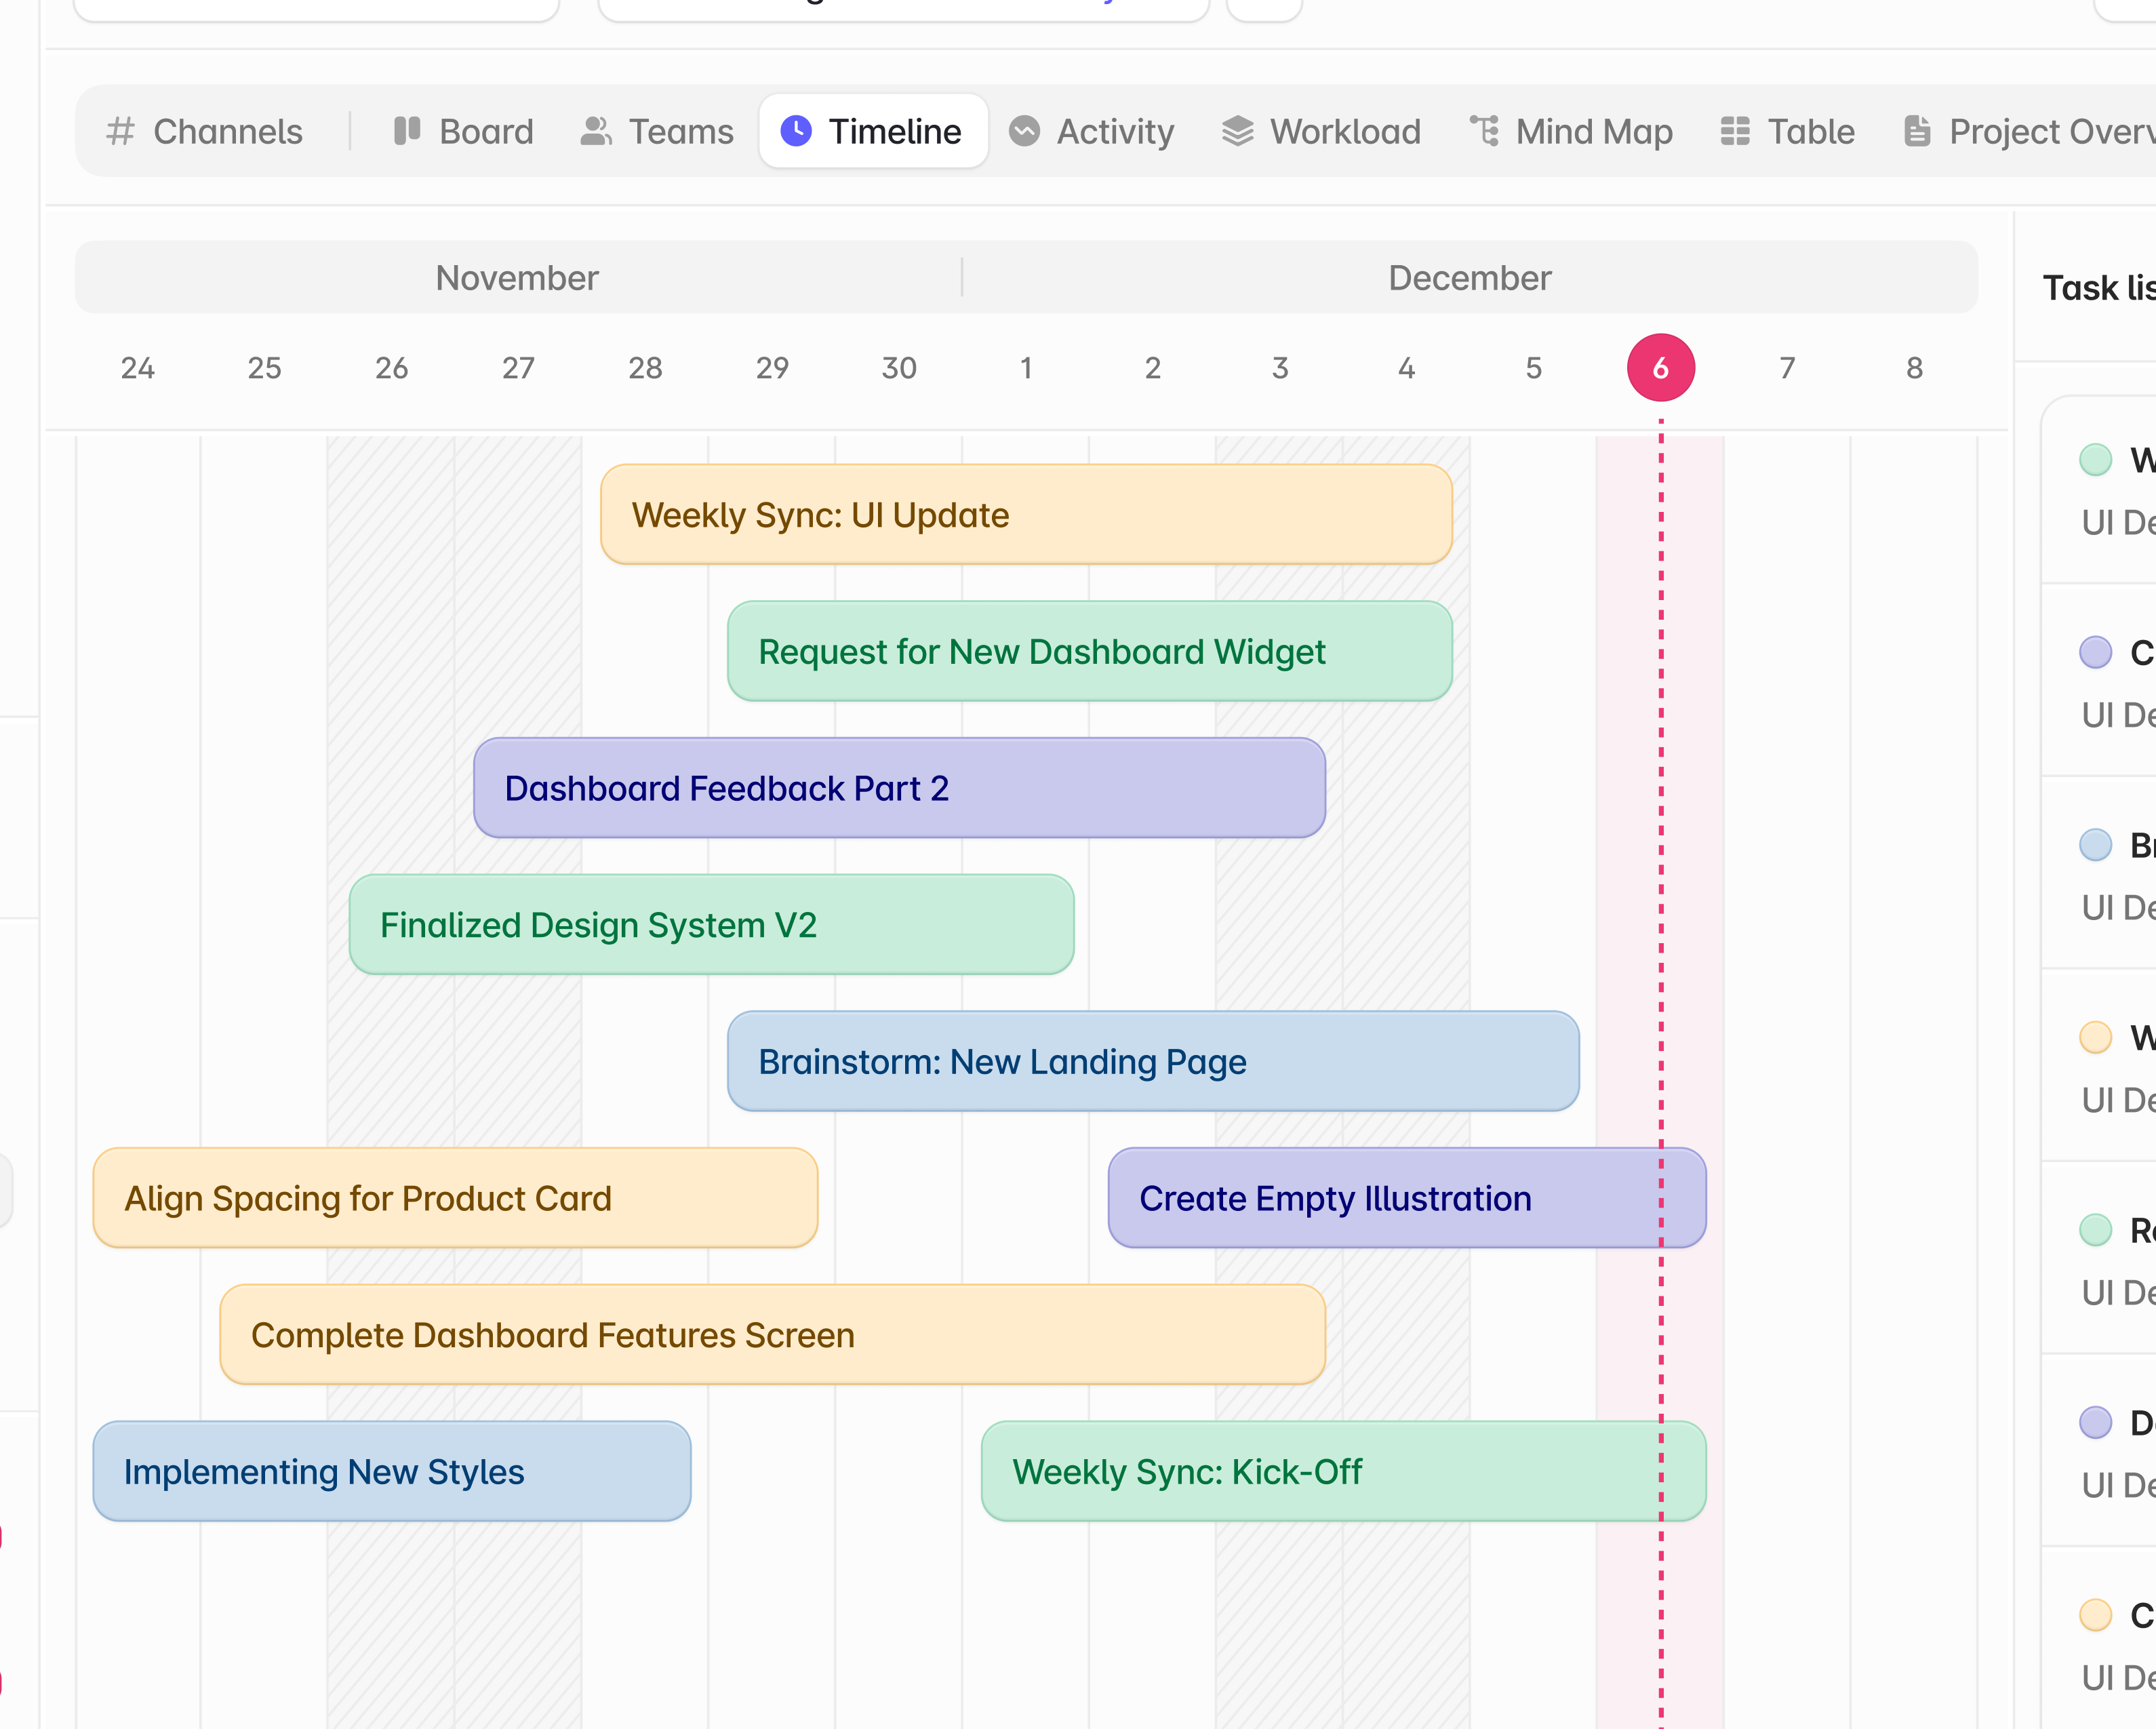Click the Activity chart icon

click(1024, 131)
